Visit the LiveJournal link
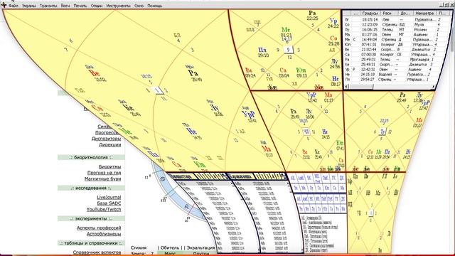This screenshot has width=455, height=256. coord(109,198)
